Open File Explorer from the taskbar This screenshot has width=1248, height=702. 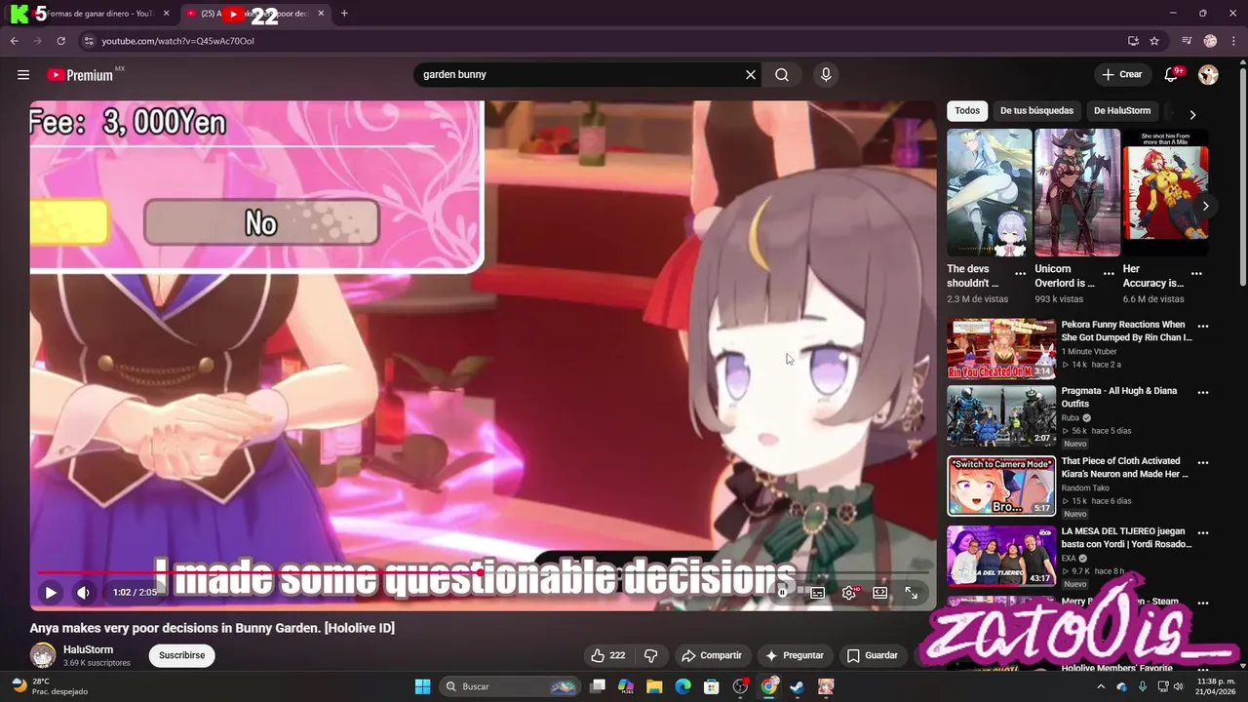[654, 686]
